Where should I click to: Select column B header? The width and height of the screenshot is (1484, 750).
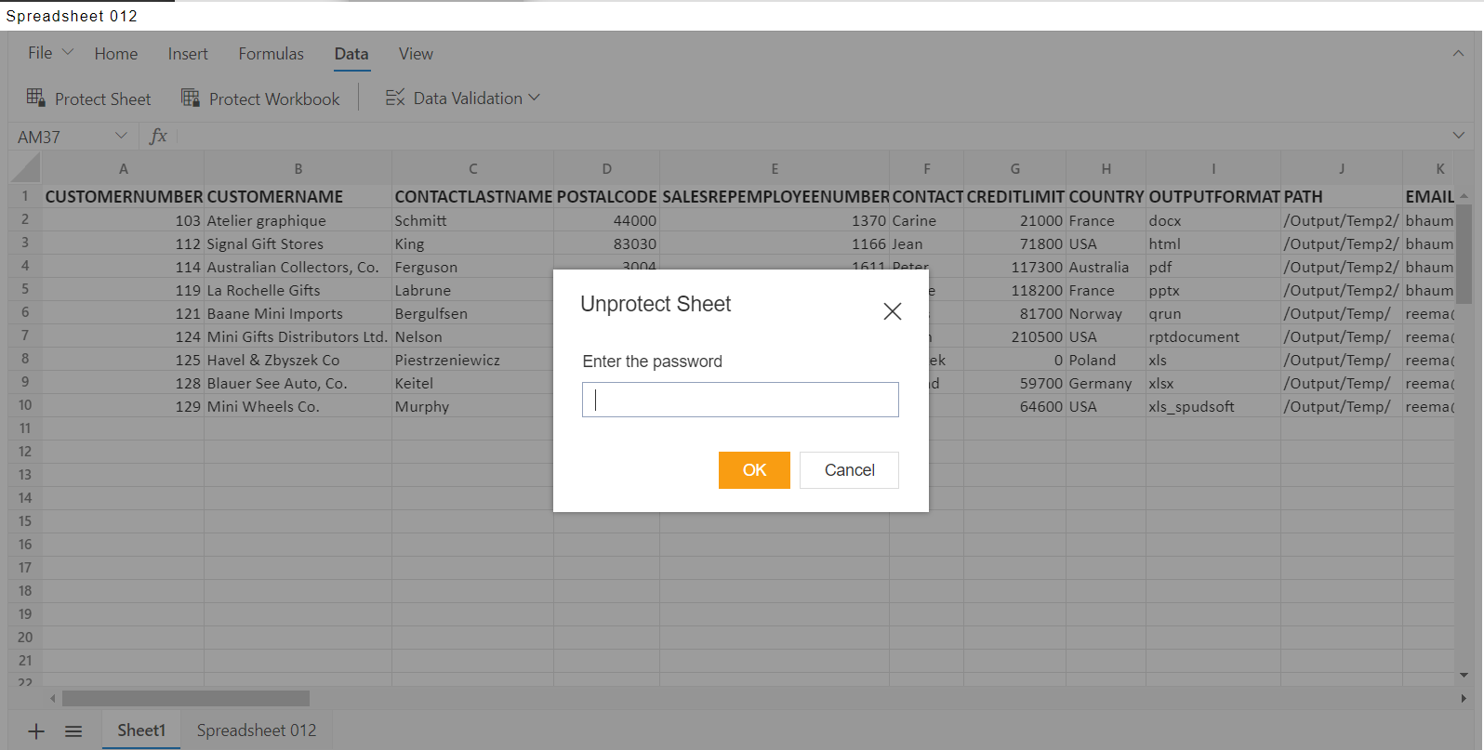298,168
